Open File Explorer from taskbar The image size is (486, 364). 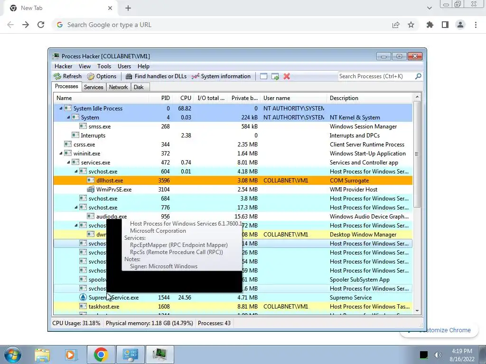click(x=42, y=355)
